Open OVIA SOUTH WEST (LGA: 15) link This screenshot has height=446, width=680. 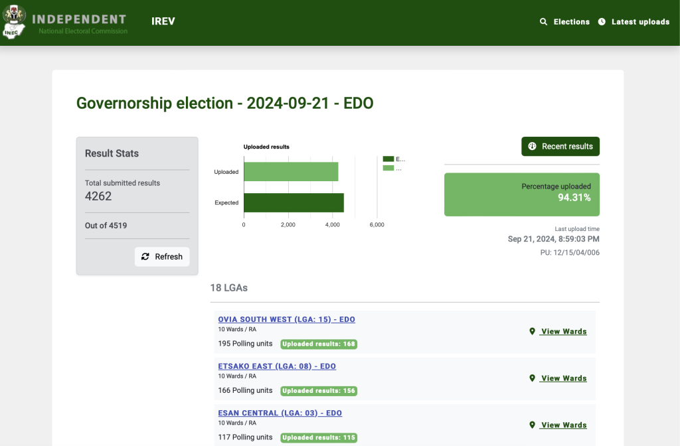(x=286, y=319)
